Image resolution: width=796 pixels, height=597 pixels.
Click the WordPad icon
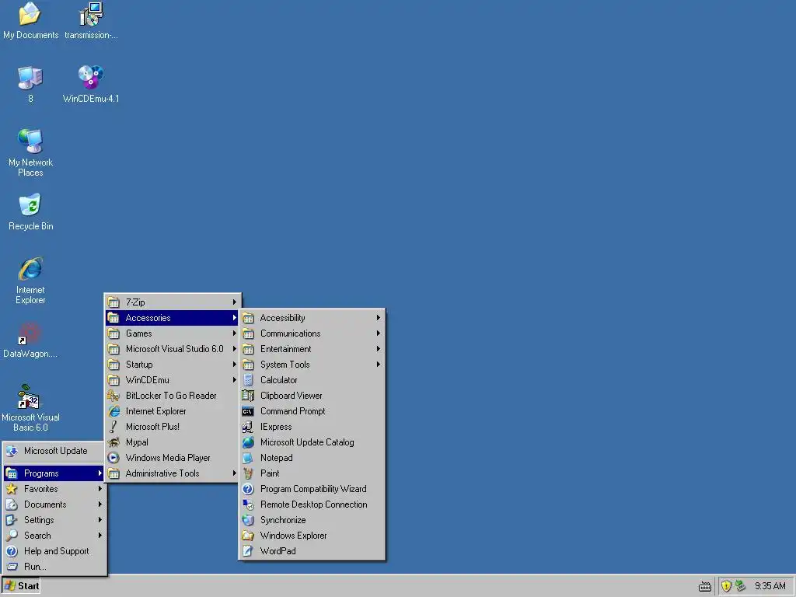coord(248,551)
